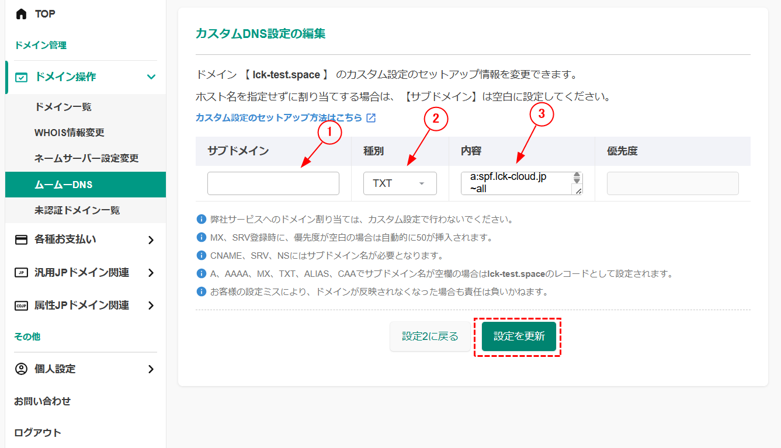Click the 汎用JPドメイン関連 JP icon

click(x=22, y=273)
